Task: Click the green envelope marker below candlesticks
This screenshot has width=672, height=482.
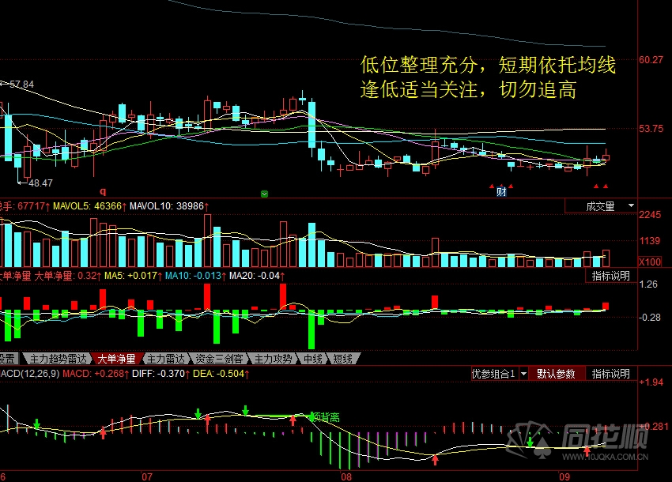Action: 265,193
